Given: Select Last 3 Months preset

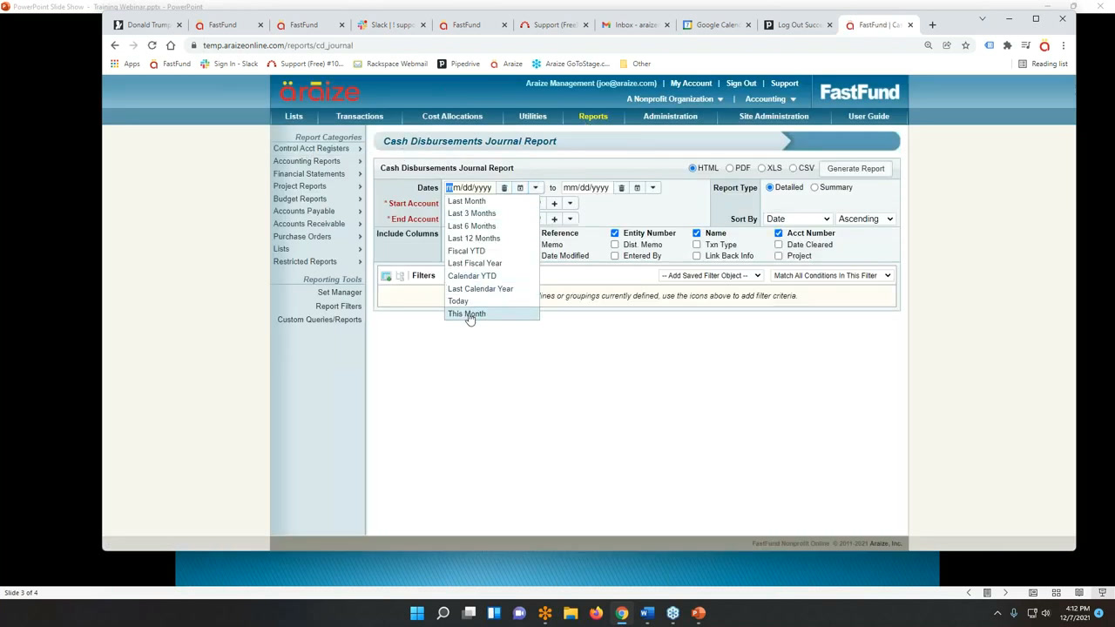Looking at the screenshot, I should click(x=491, y=213).
